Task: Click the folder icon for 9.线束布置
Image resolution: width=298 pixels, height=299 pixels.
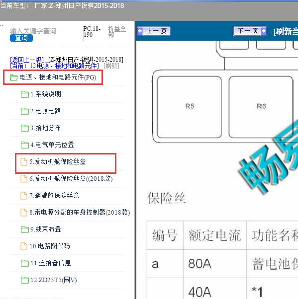Action: point(25,229)
